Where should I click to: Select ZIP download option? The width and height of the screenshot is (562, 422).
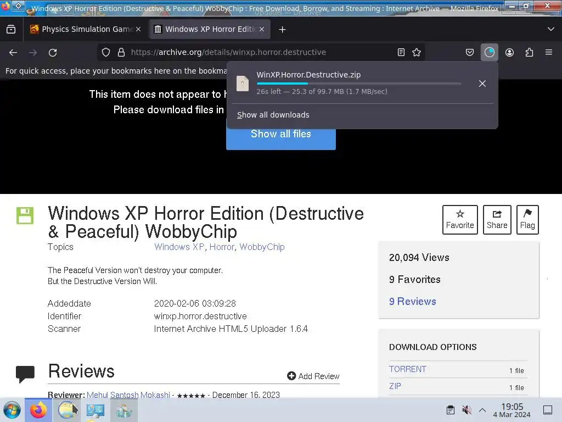[x=395, y=386]
